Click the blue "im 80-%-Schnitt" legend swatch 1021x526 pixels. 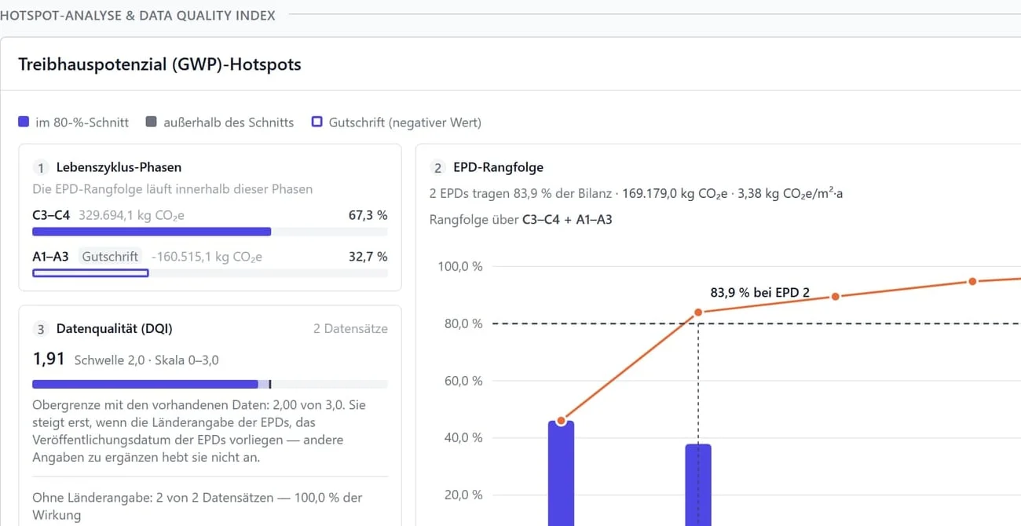24,122
